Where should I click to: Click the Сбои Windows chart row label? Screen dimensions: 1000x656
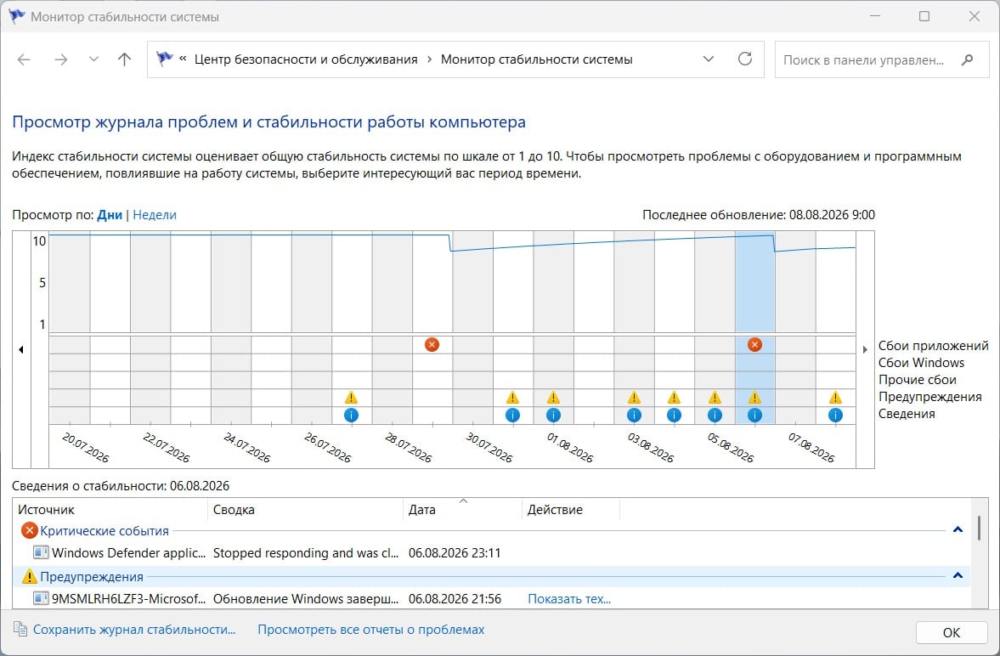921,363
